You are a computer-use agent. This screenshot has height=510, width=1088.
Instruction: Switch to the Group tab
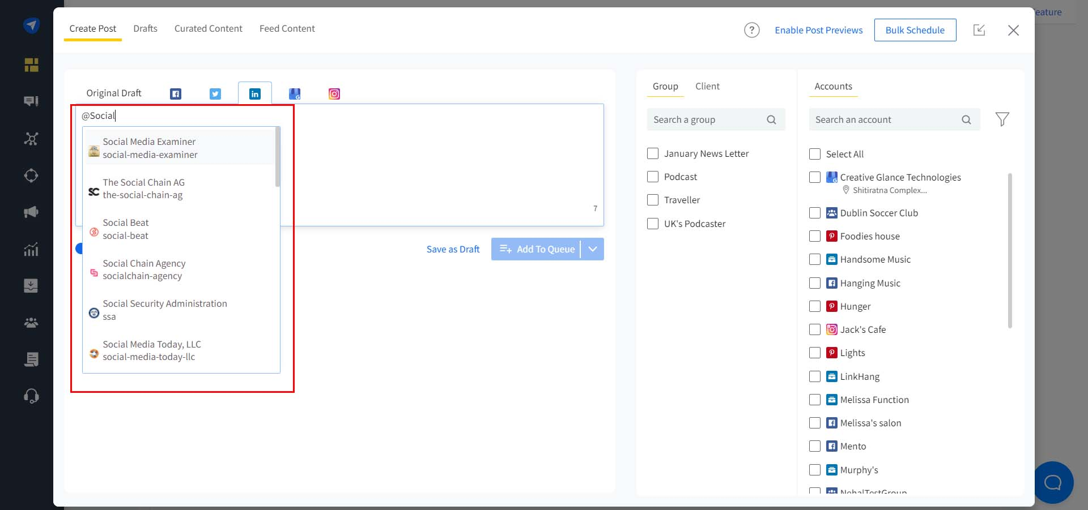tap(665, 86)
